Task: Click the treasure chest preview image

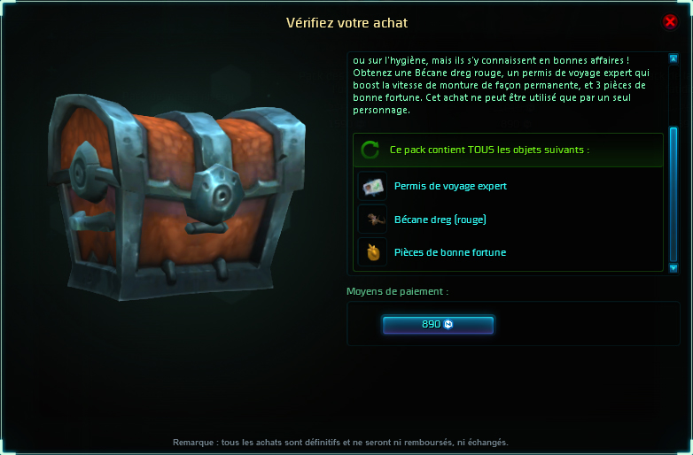Action: pos(176,197)
